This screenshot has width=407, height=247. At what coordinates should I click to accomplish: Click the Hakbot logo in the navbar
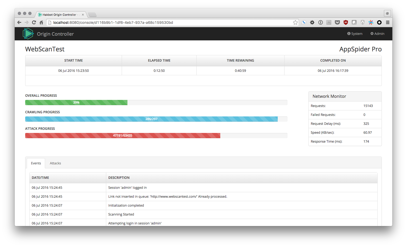pyautogui.click(x=28, y=34)
